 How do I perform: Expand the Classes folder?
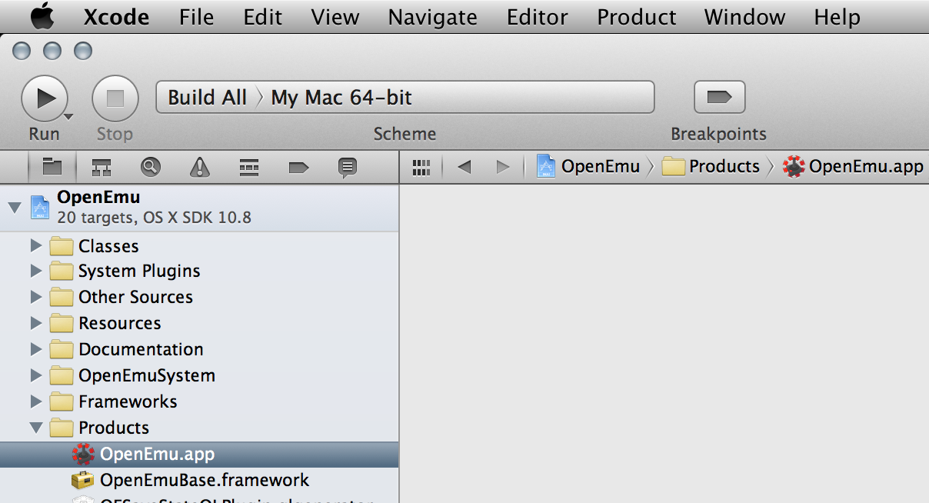tap(35, 246)
